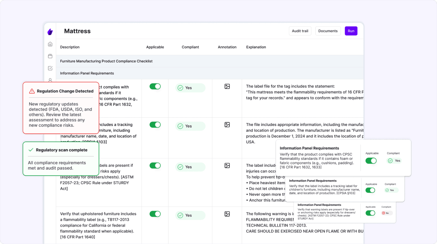Click the Applicable column header
437x244 pixels.
pos(155,47)
